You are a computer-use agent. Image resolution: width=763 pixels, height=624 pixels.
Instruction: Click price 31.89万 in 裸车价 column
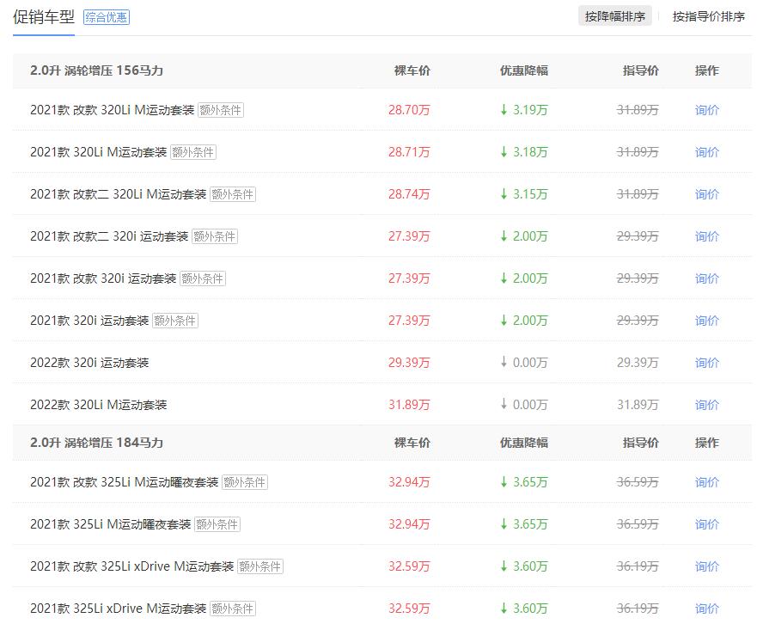click(409, 405)
